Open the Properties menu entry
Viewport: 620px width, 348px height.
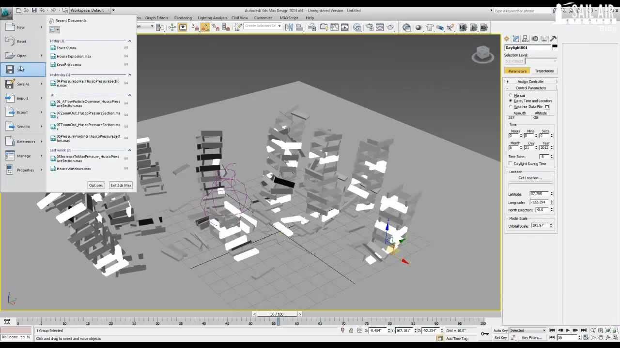point(23,170)
